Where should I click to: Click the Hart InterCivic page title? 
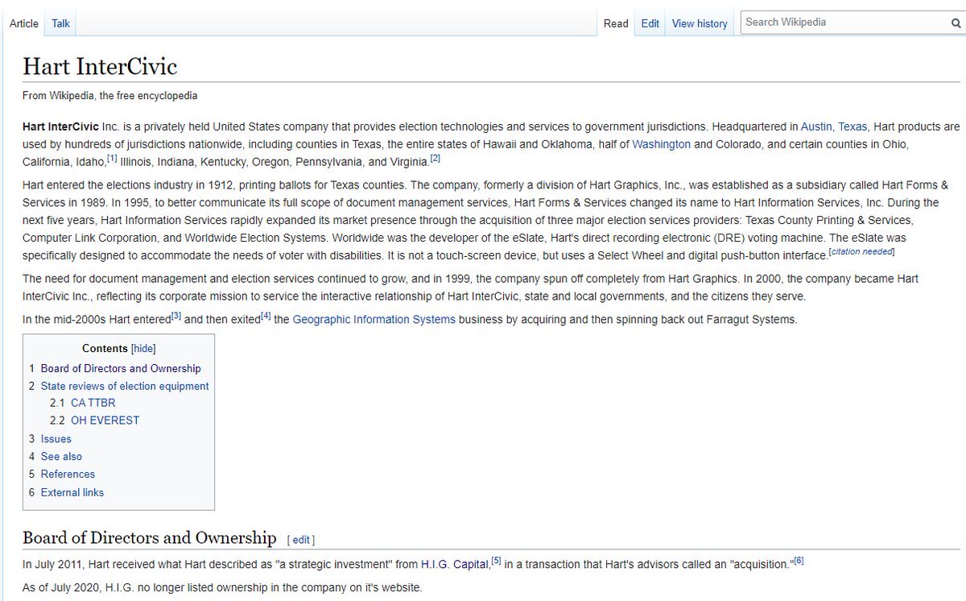pyautogui.click(x=100, y=66)
